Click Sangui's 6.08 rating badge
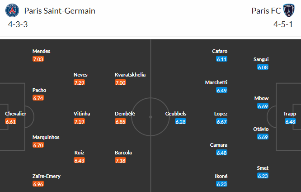This screenshot has width=301, height=192. point(263,67)
